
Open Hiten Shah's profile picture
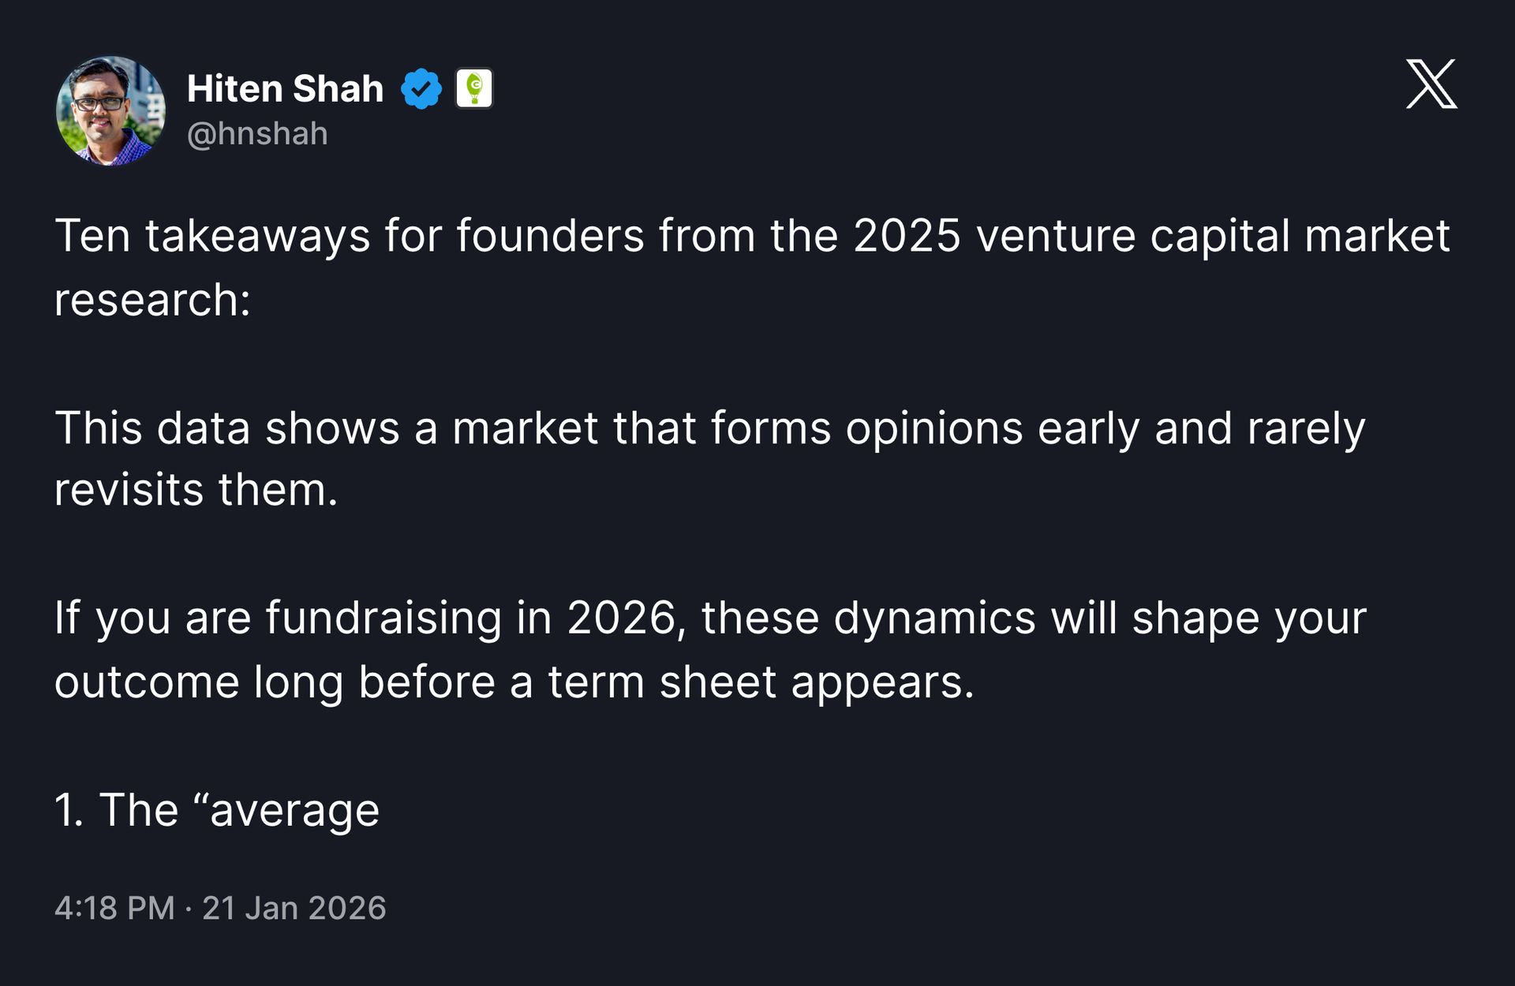[x=110, y=110]
